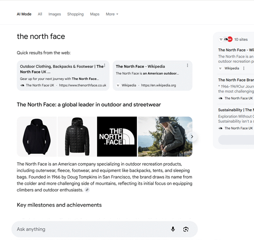
Task: Click the thenorthface.co.uk URL text
Action: point(83,85)
